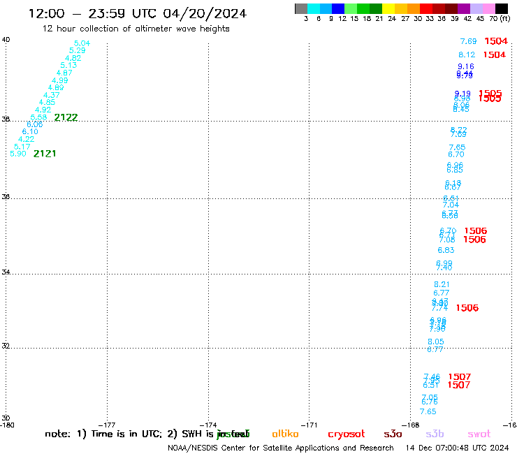Click the longitude axis label -180
Image resolution: width=517 pixels, height=454 pixels.
[7, 425]
